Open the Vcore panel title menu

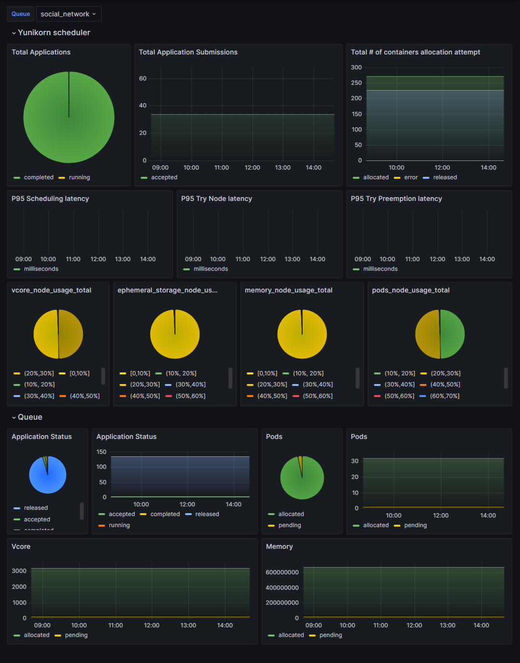21,546
